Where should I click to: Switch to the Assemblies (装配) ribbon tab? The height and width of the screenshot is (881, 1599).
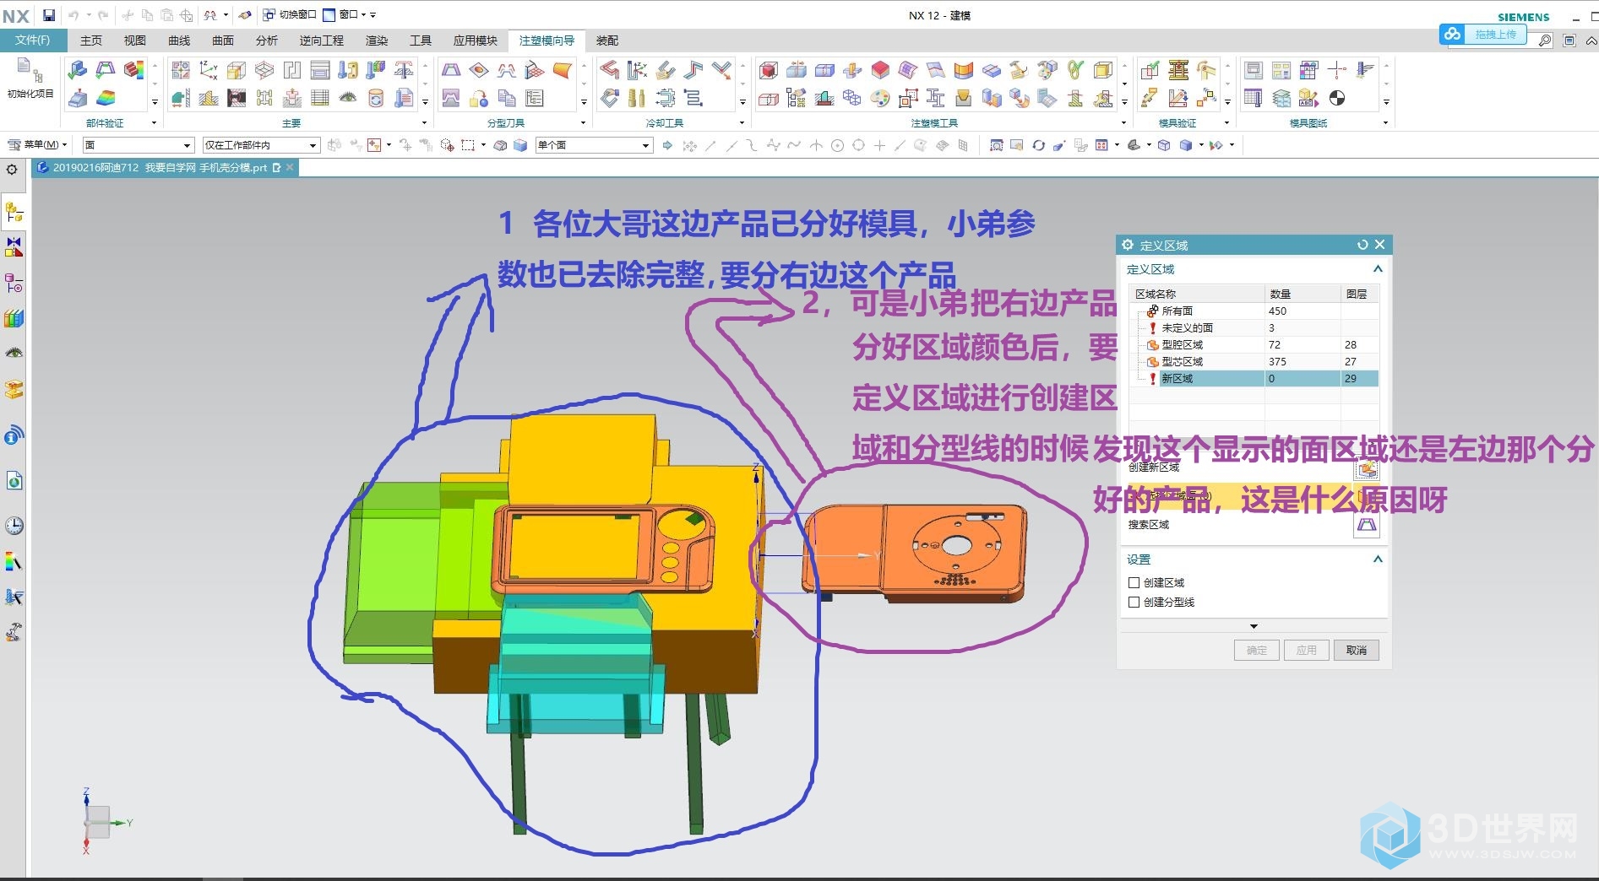[x=607, y=41]
